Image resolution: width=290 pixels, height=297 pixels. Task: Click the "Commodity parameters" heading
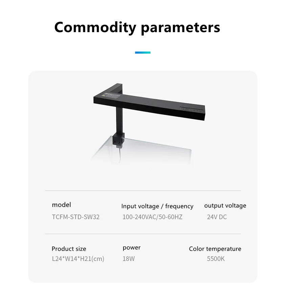coord(137,27)
